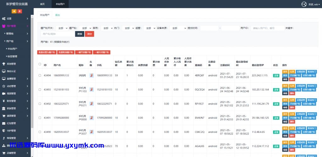Viewport: 322px width, 157px height.
Task: Click the 用户名/昵称 keyword input field
Action: (x=58, y=34)
